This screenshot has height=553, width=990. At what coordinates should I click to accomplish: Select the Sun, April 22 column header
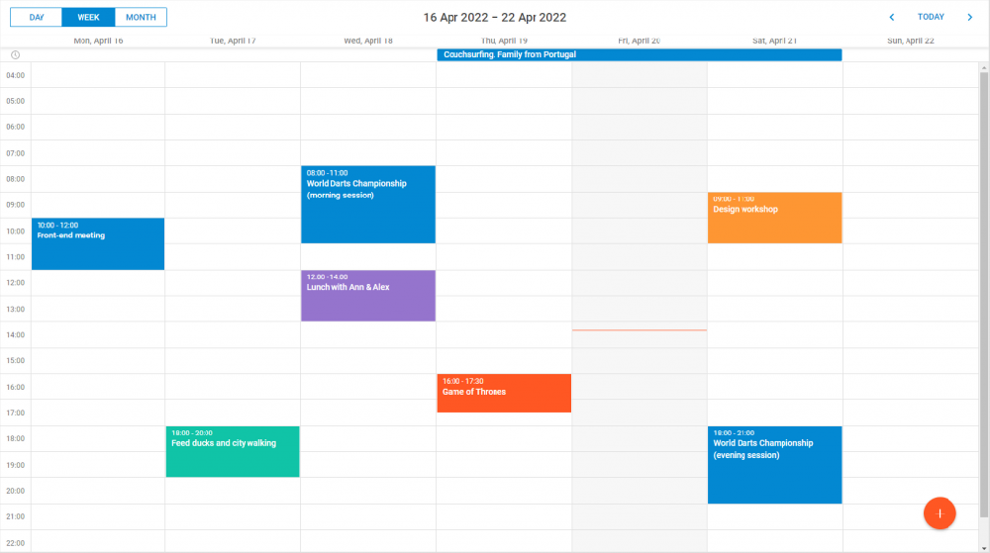[911, 41]
